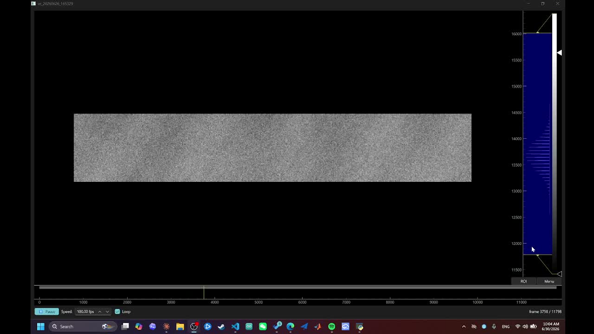Open the orange starburst taskbar app
The image size is (594, 334).
(x=166, y=327)
